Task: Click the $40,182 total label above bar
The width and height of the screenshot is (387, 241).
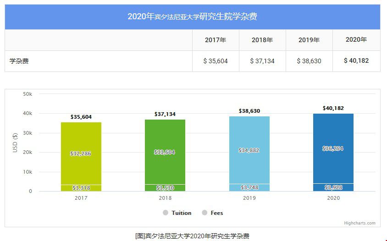Action: click(x=333, y=108)
